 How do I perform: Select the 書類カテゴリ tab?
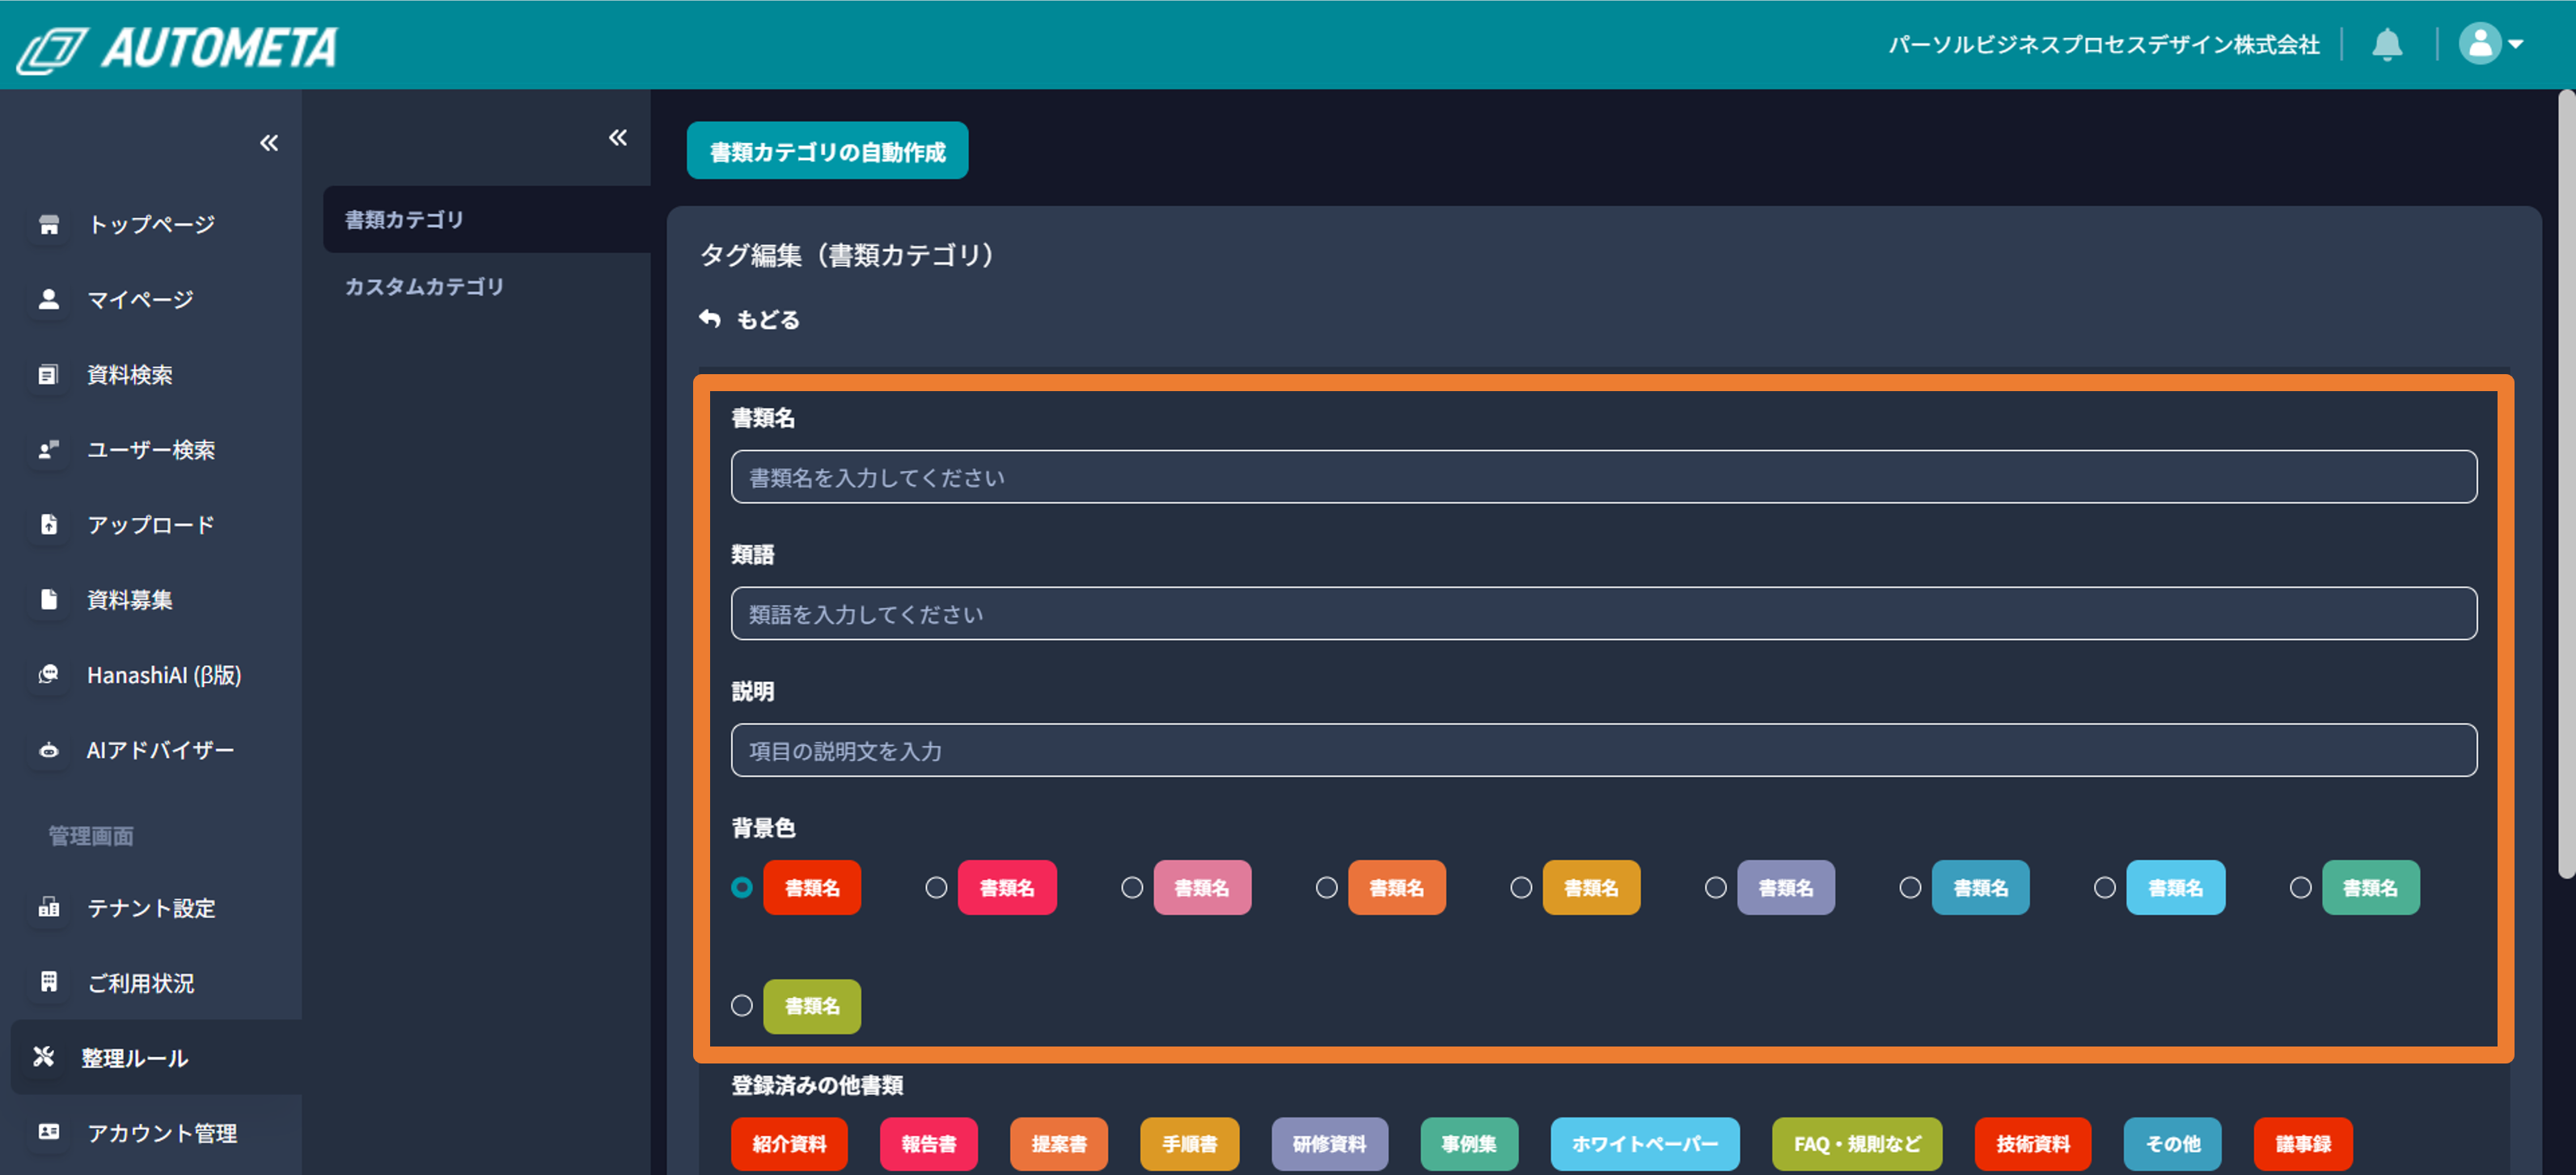click(487, 219)
